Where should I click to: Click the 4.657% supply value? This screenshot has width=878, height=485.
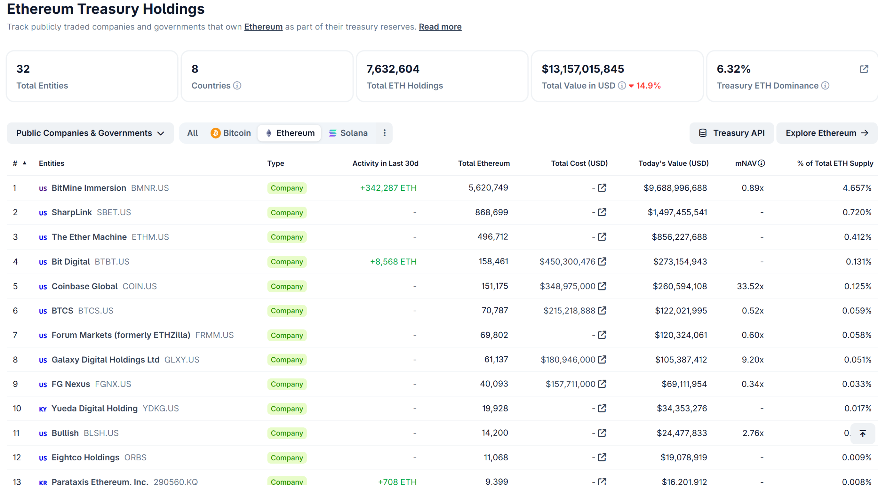(x=857, y=188)
